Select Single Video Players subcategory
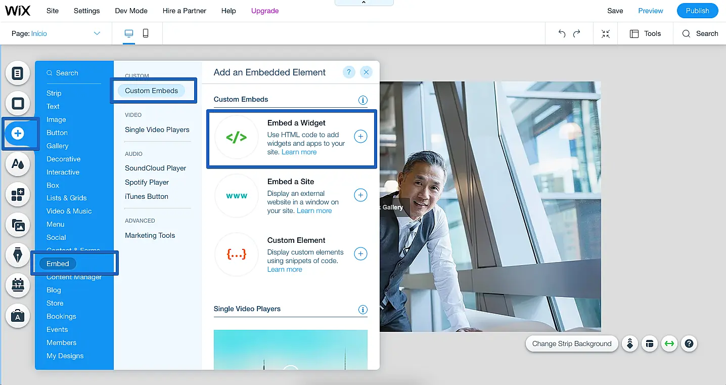The height and width of the screenshot is (385, 726). (x=157, y=130)
